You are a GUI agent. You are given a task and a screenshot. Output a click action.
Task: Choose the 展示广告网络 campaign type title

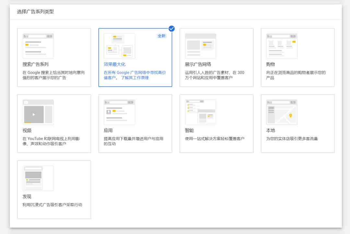click(x=198, y=64)
